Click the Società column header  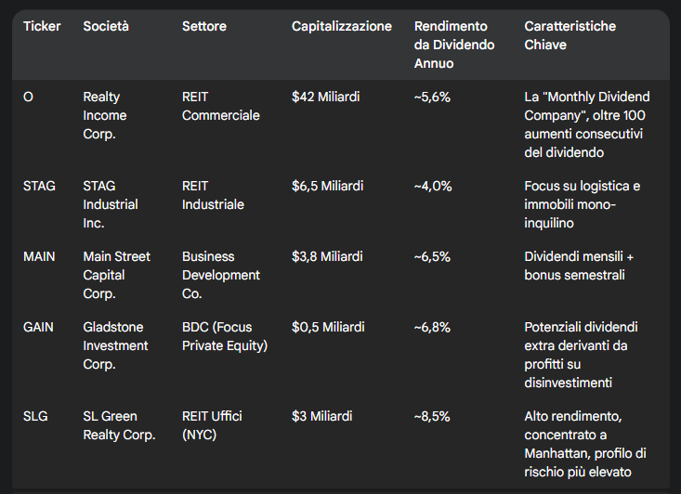106,26
